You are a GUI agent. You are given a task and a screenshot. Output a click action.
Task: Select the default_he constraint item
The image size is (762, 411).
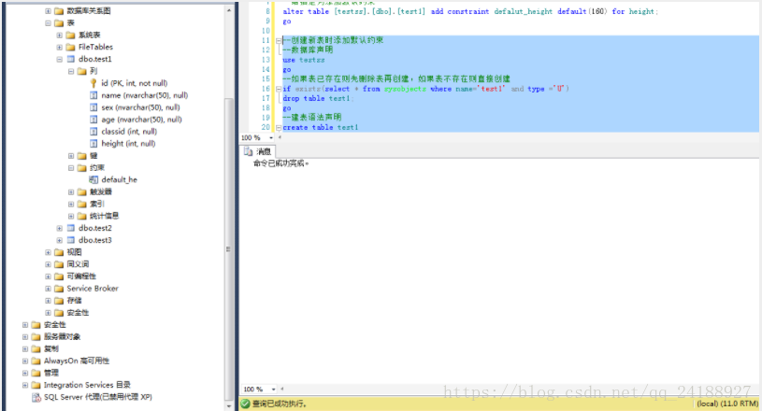point(119,179)
